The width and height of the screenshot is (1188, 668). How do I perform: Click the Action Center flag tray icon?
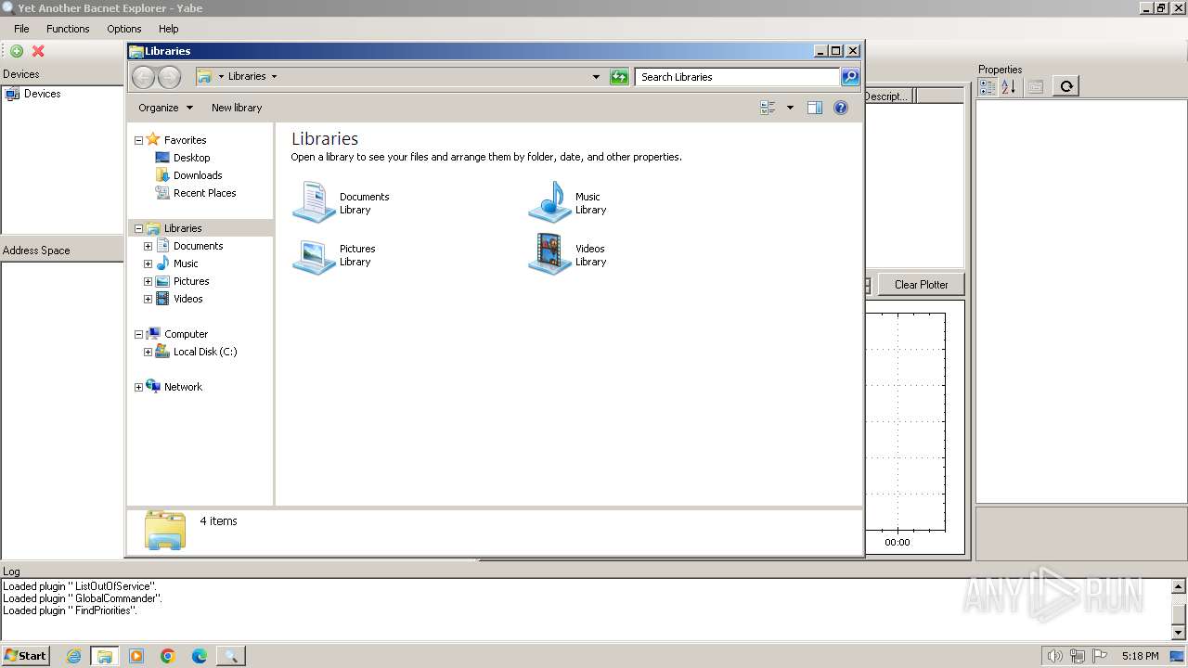pos(1100,656)
